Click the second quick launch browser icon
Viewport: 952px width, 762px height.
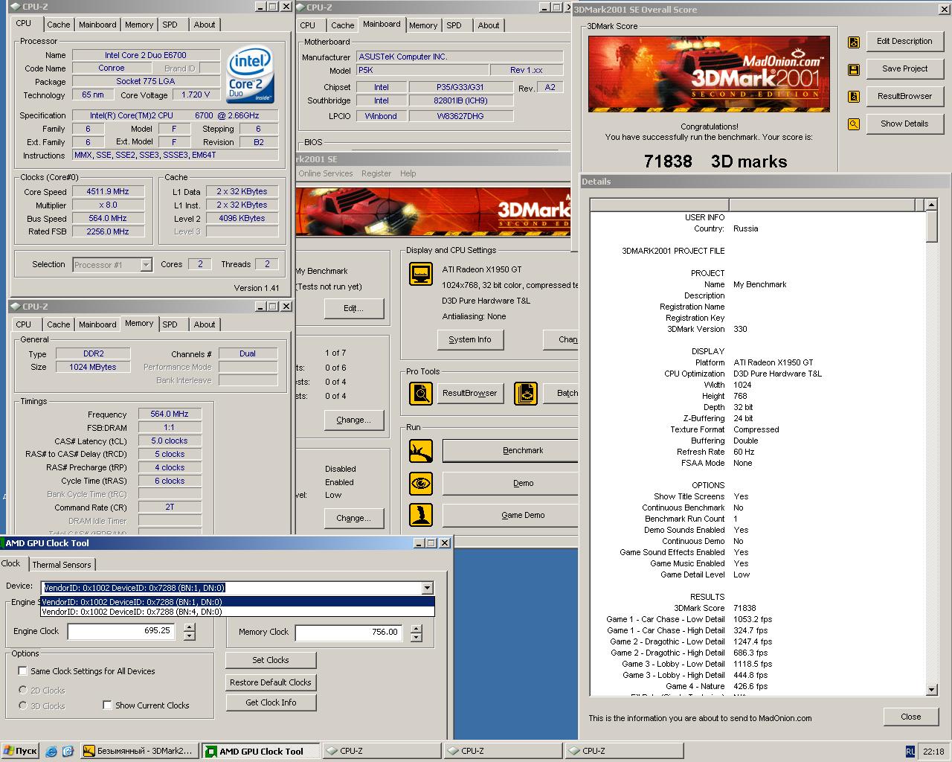68,752
